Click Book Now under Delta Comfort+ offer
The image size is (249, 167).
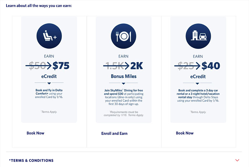[35, 133]
